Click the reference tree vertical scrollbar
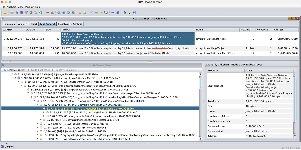This screenshot has width=301, height=150. coord(201,106)
